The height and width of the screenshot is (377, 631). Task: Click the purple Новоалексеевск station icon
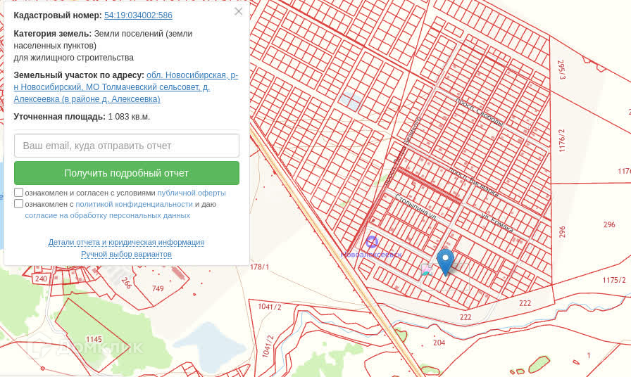pos(372,242)
